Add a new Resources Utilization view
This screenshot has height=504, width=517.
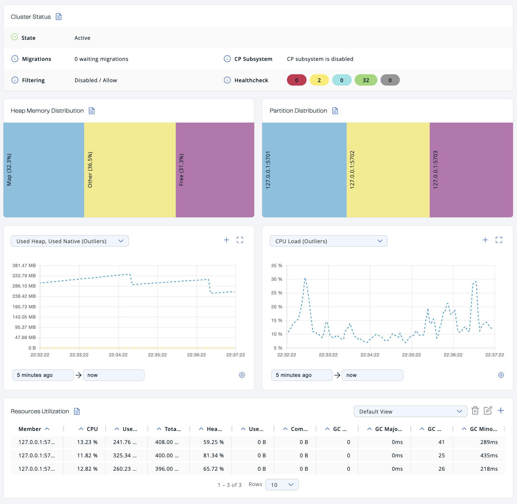(x=501, y=410)
